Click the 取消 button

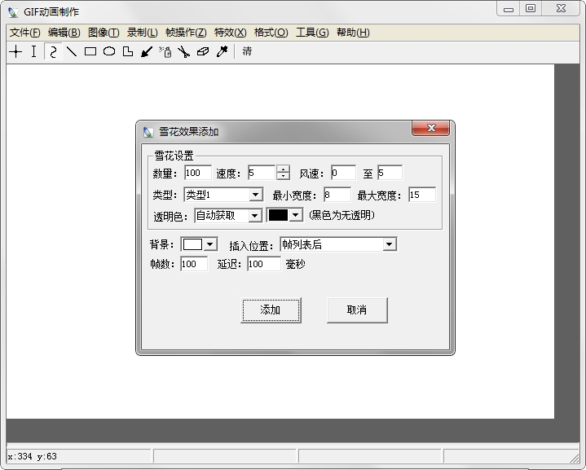pyautogui.click(x=357, y=310)
